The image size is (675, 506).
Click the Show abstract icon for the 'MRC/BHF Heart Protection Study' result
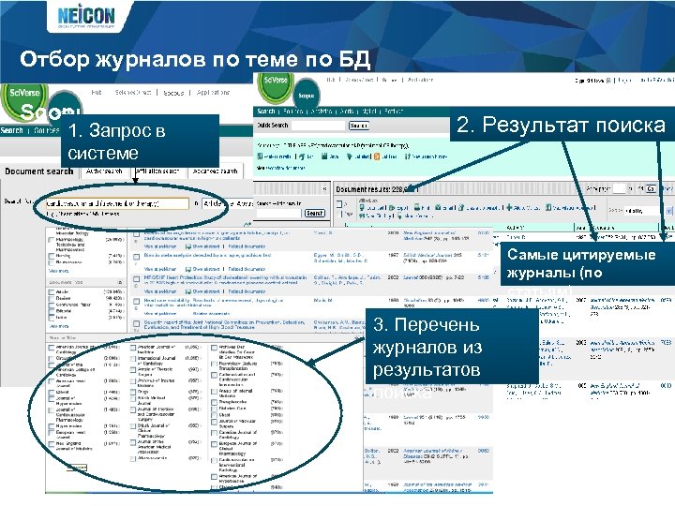click(x=188, y=291)
